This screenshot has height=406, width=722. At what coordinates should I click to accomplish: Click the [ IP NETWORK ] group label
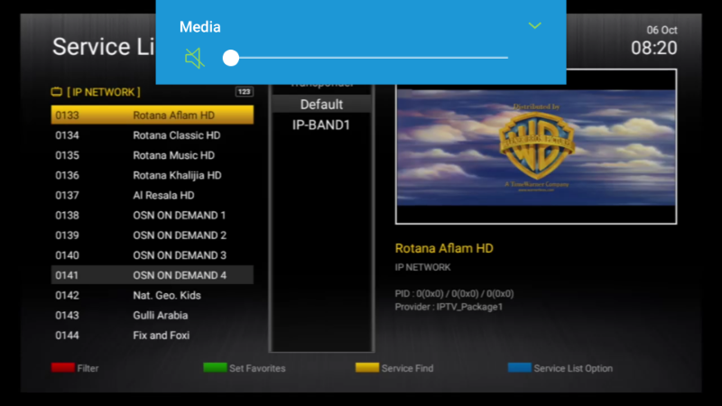tap(104, 92)
